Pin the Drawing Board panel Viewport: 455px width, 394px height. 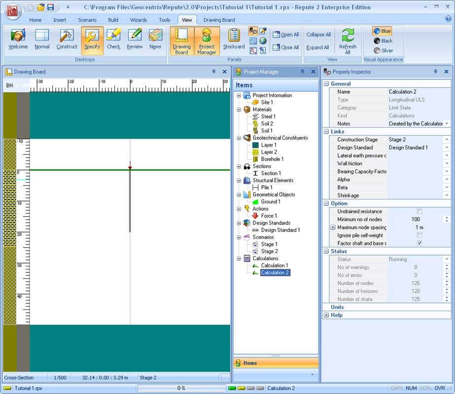[214, 71]
